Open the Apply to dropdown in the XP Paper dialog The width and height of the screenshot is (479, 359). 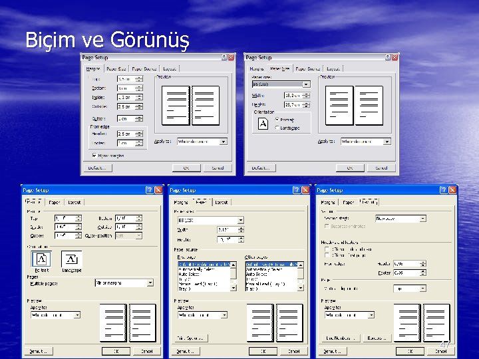[x=224, y=314]
